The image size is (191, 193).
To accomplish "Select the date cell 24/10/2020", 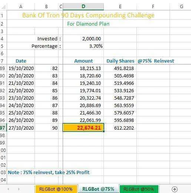I will click(21, 105).
